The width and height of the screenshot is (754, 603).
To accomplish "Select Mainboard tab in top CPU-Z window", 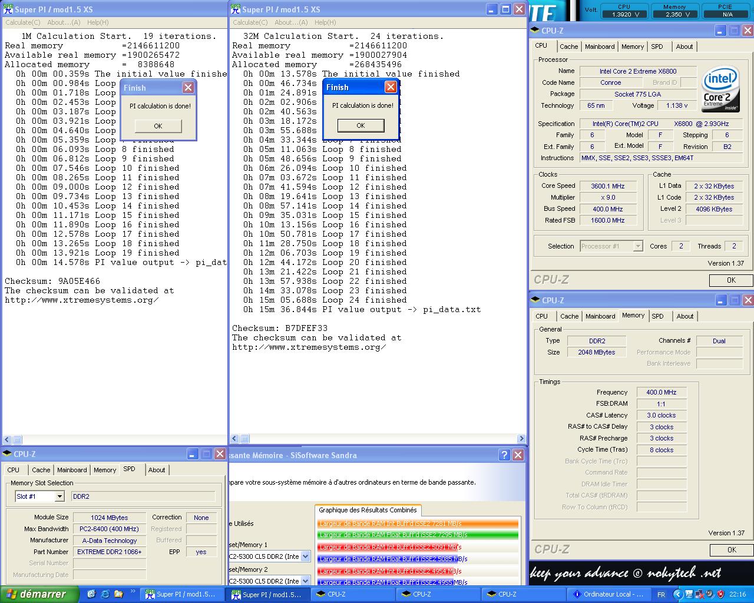I will tap(600, 47).
